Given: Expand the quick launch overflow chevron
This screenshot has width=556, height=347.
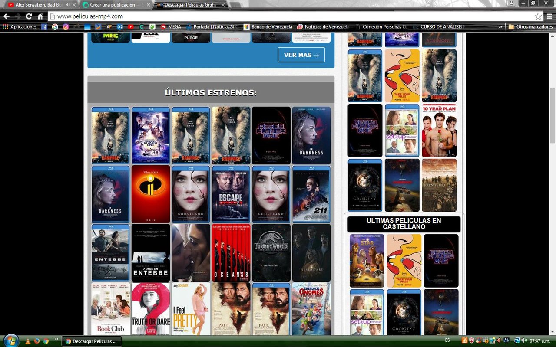Looking at the screenshot, I should (x=56, y=339).
